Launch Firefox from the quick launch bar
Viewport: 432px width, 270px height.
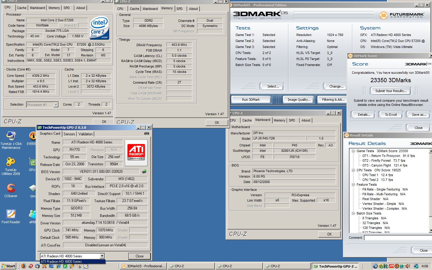click(24, 266)
